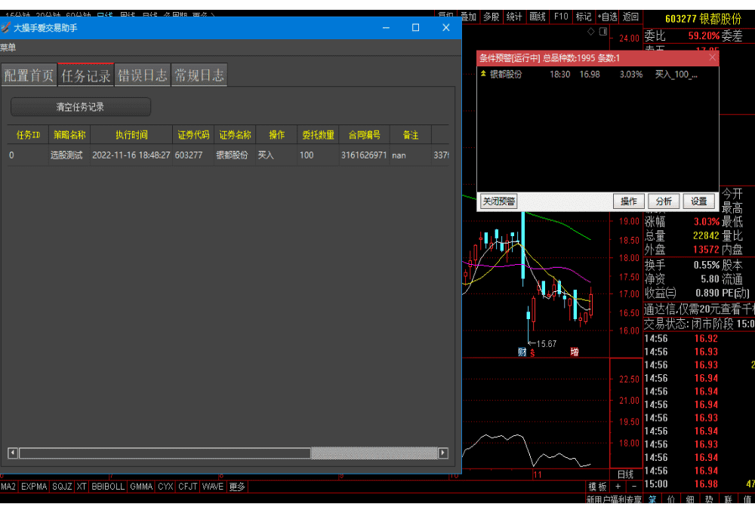This screenshot has height=513, width=755.
Task: Switch to the 配置首页 tab
Action: coord(29,75)
